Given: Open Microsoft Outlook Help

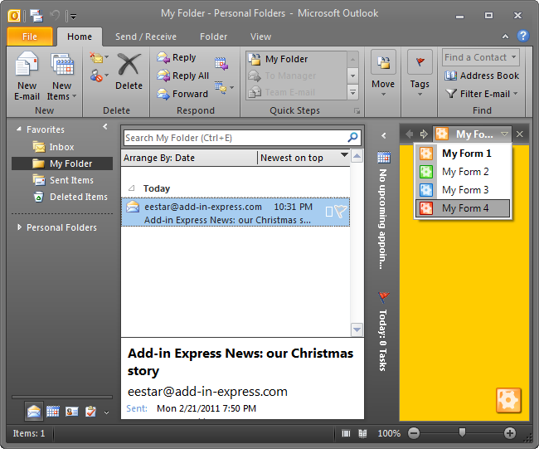Looking at the screenshot, I should coord(523,36).
